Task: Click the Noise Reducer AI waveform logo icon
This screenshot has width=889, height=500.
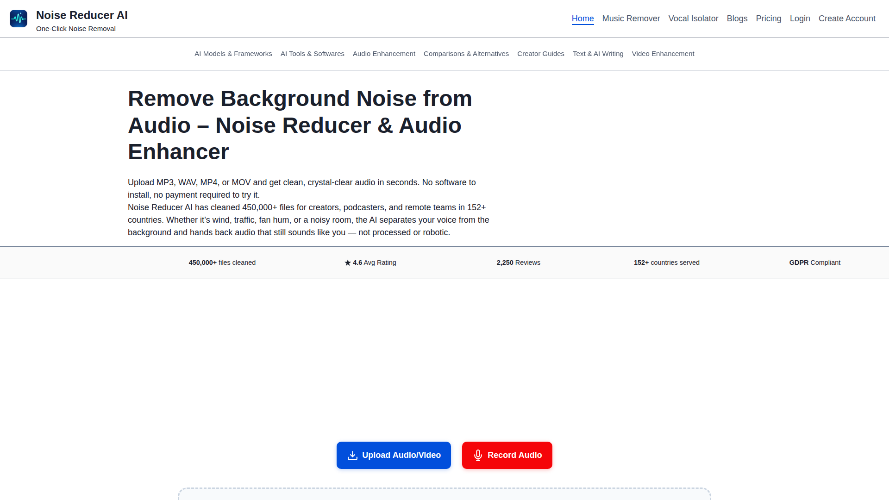Action: pyautogui.click(x=19, y=19)
